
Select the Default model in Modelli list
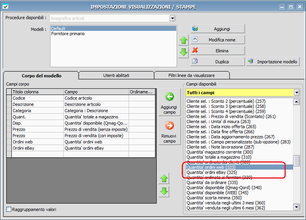click(x=113, y=29)
